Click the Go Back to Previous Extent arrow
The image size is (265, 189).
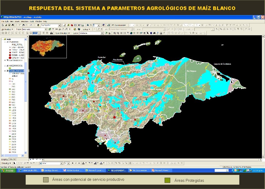(134, 33)
